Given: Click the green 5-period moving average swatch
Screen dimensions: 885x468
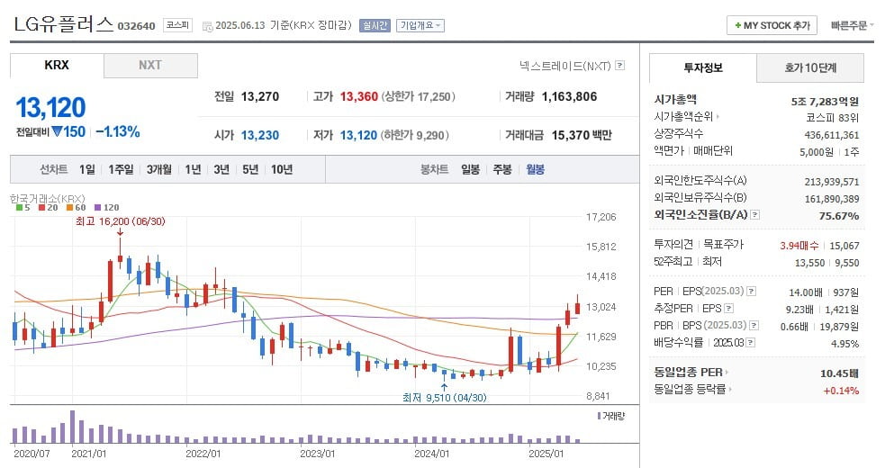Looking at the screenshot, I should click(x=19, y=207).
